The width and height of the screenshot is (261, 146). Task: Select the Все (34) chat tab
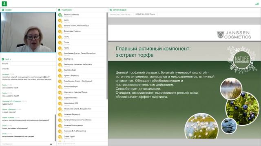(5, 64)
